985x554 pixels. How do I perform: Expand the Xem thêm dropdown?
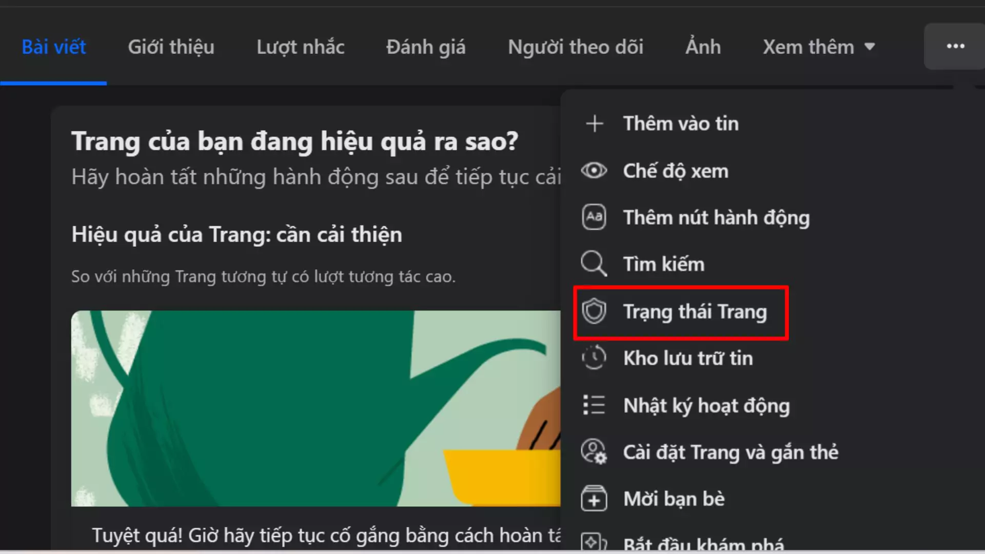tap(818, 47)
